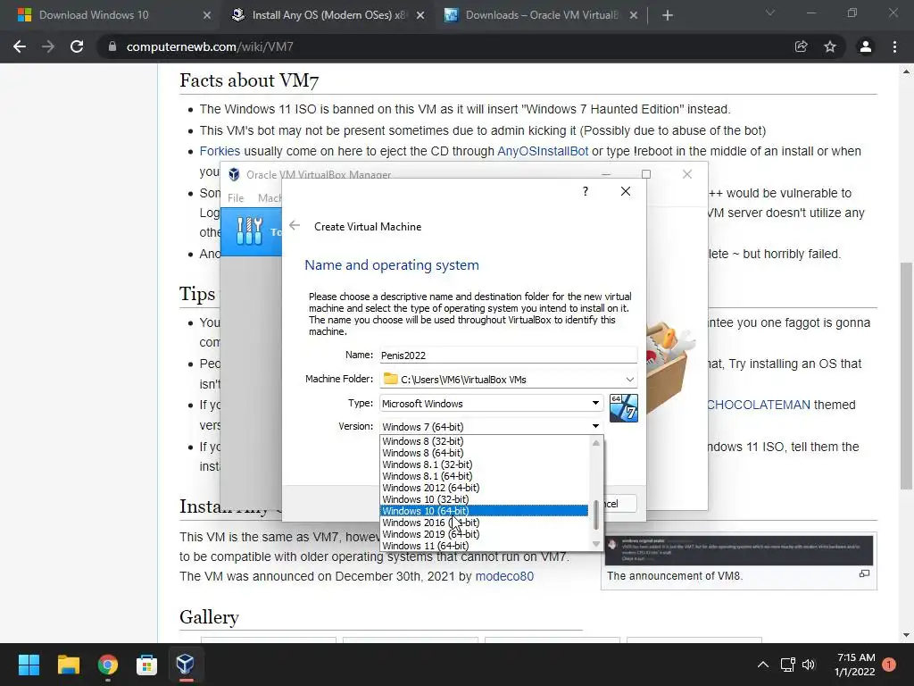Open the network tray icon
The width and height of the screenshot is (914, 686).
tap(787, 665)
